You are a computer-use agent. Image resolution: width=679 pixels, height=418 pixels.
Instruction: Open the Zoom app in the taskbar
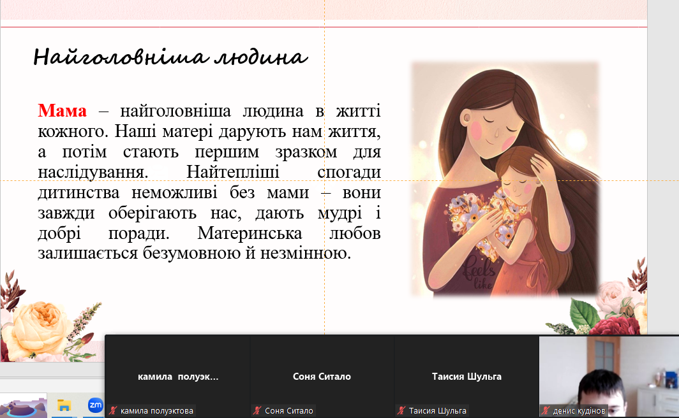(x=95, y=405)
